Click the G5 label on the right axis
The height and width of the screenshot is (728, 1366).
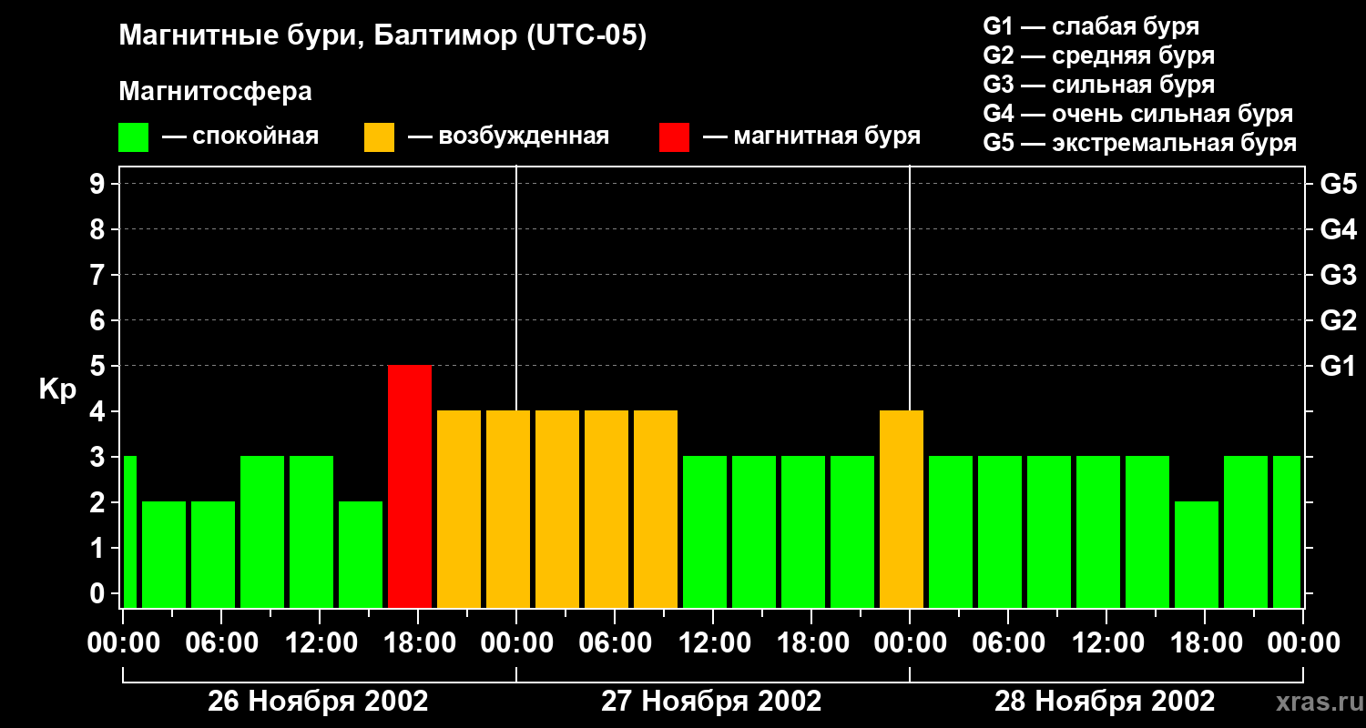coord(1338,184)
